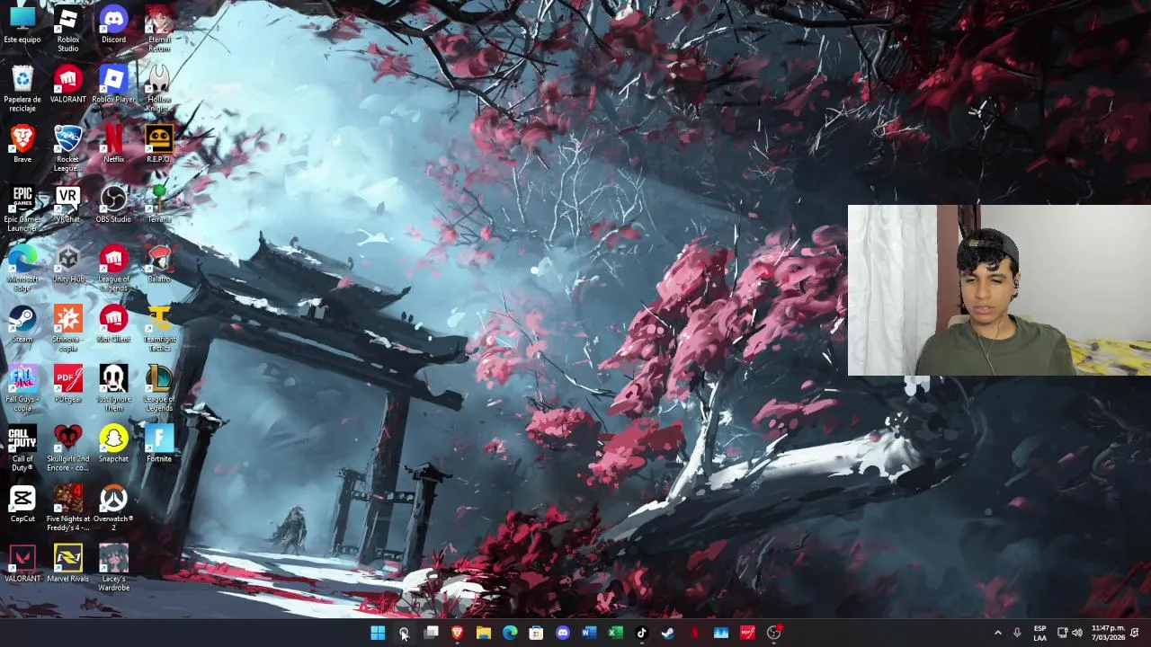Click the microphone icon in system tray

[x=1017, y=633]
